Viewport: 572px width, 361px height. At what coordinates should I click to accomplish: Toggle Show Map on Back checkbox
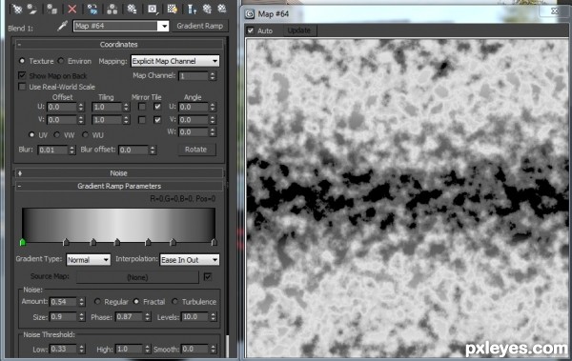(x=22, y=75)
